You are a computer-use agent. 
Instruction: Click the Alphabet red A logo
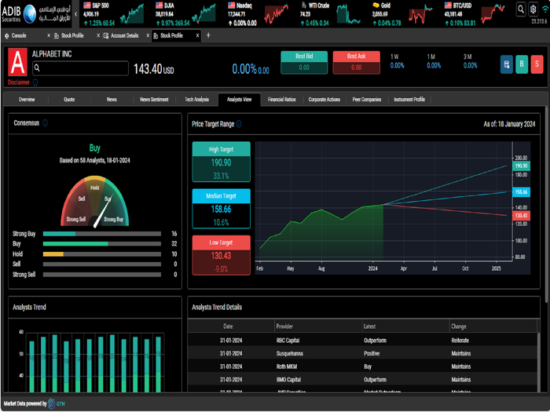tap(17, 62)
